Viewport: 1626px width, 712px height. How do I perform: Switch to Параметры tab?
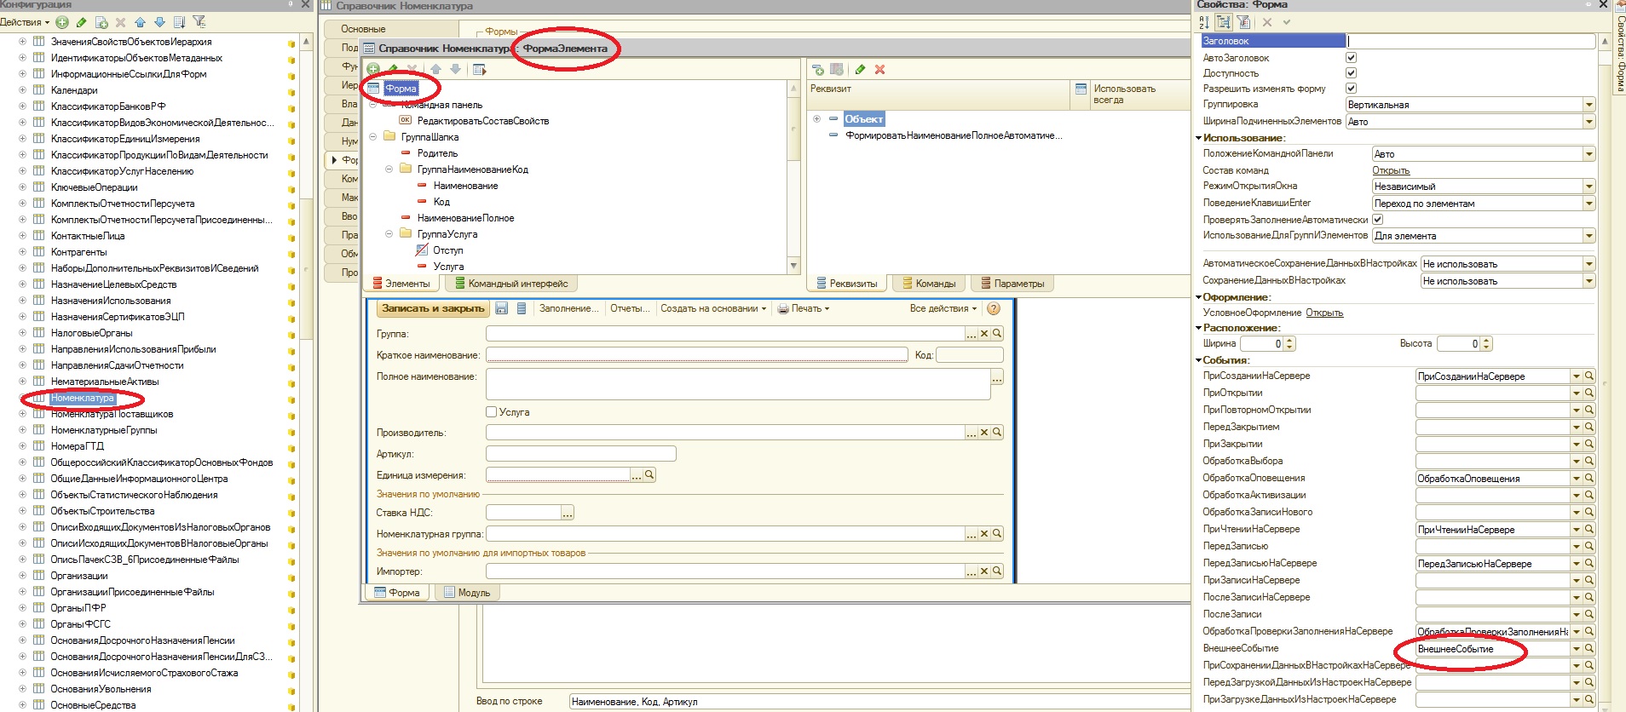pyautogui.click(x=1012, y=284)
